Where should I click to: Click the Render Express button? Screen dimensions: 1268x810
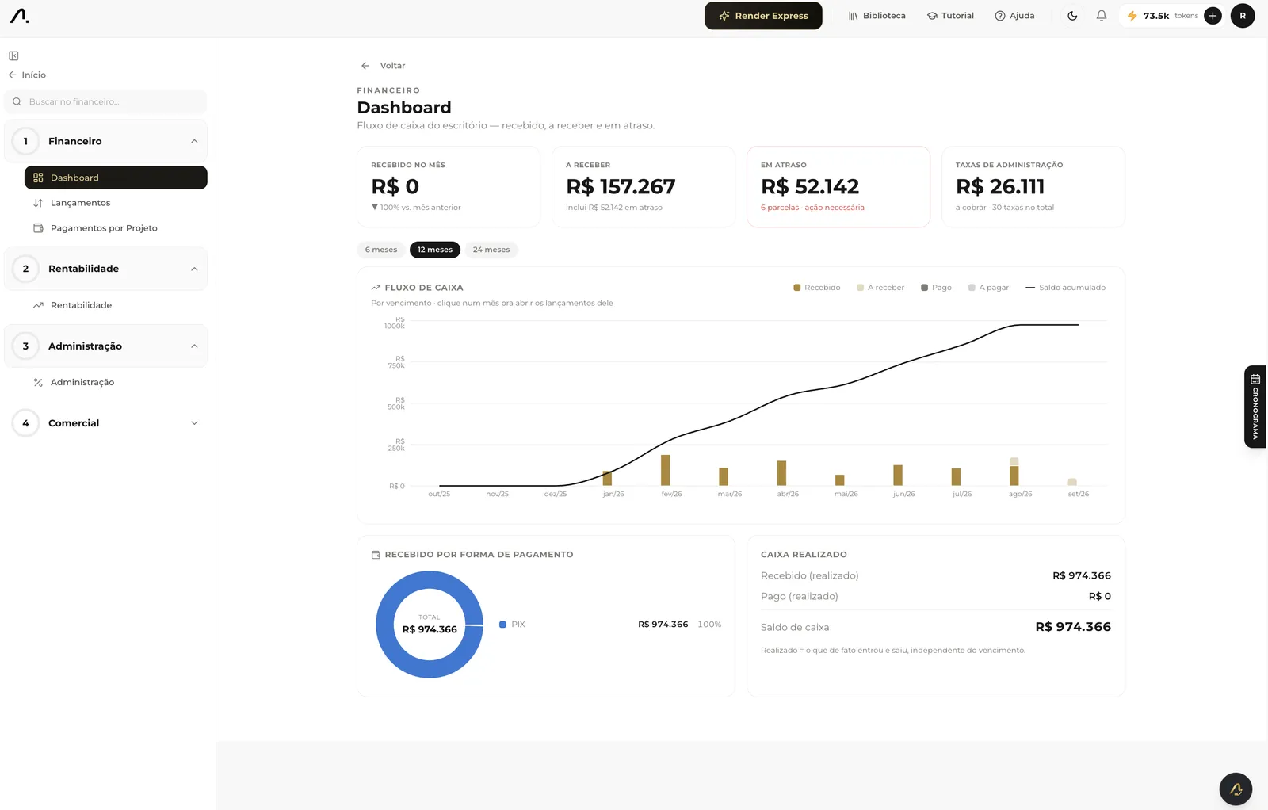point(763,16)
